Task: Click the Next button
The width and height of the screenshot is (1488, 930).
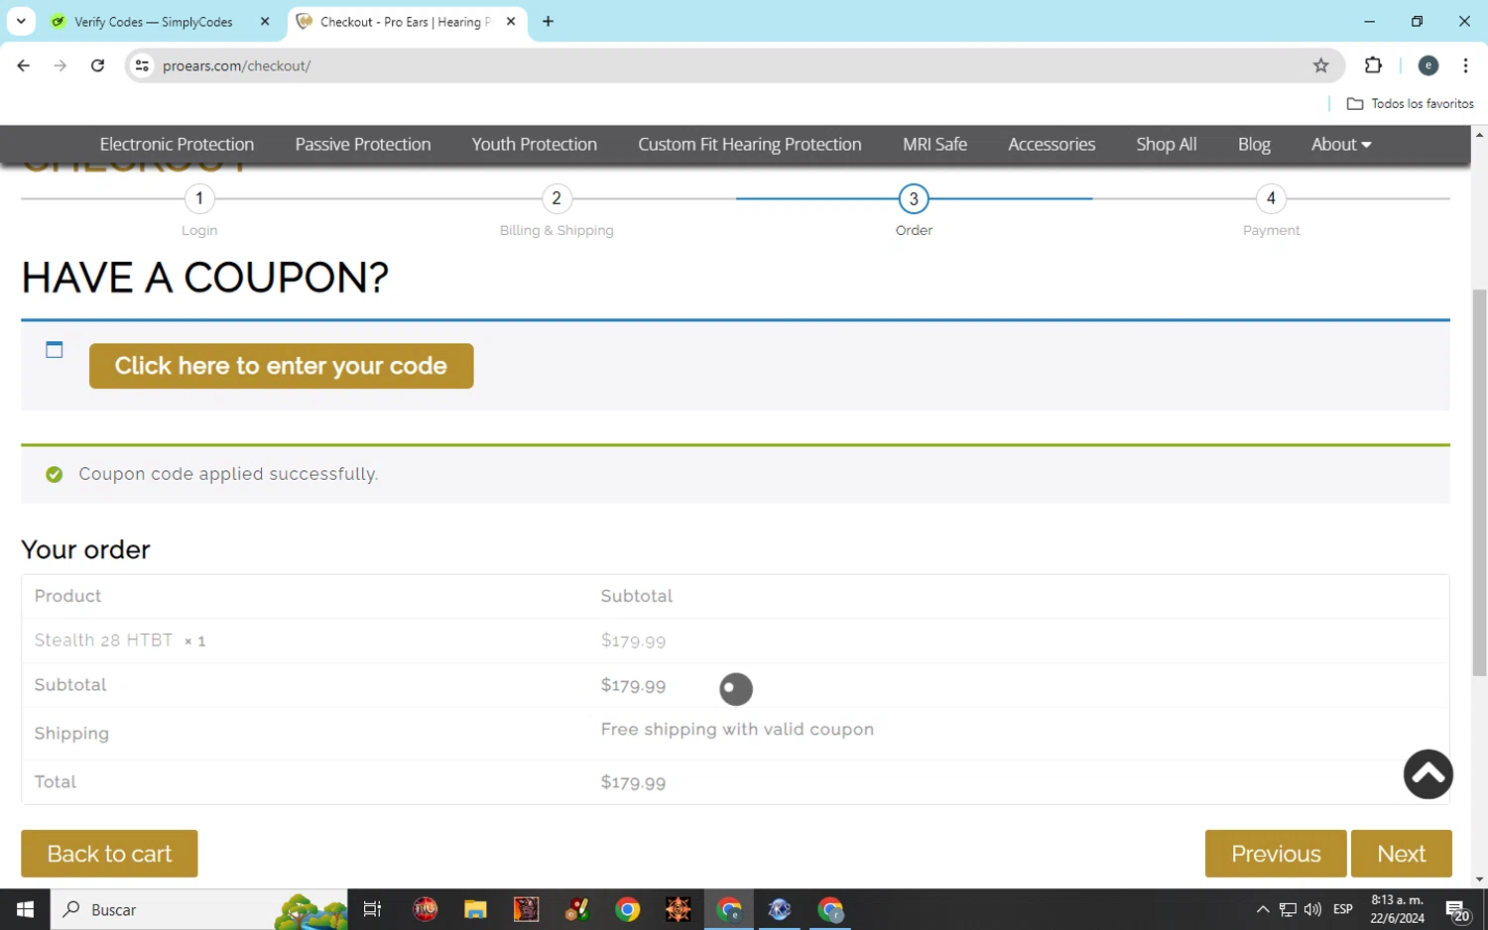Action: tap(1401, 854)
